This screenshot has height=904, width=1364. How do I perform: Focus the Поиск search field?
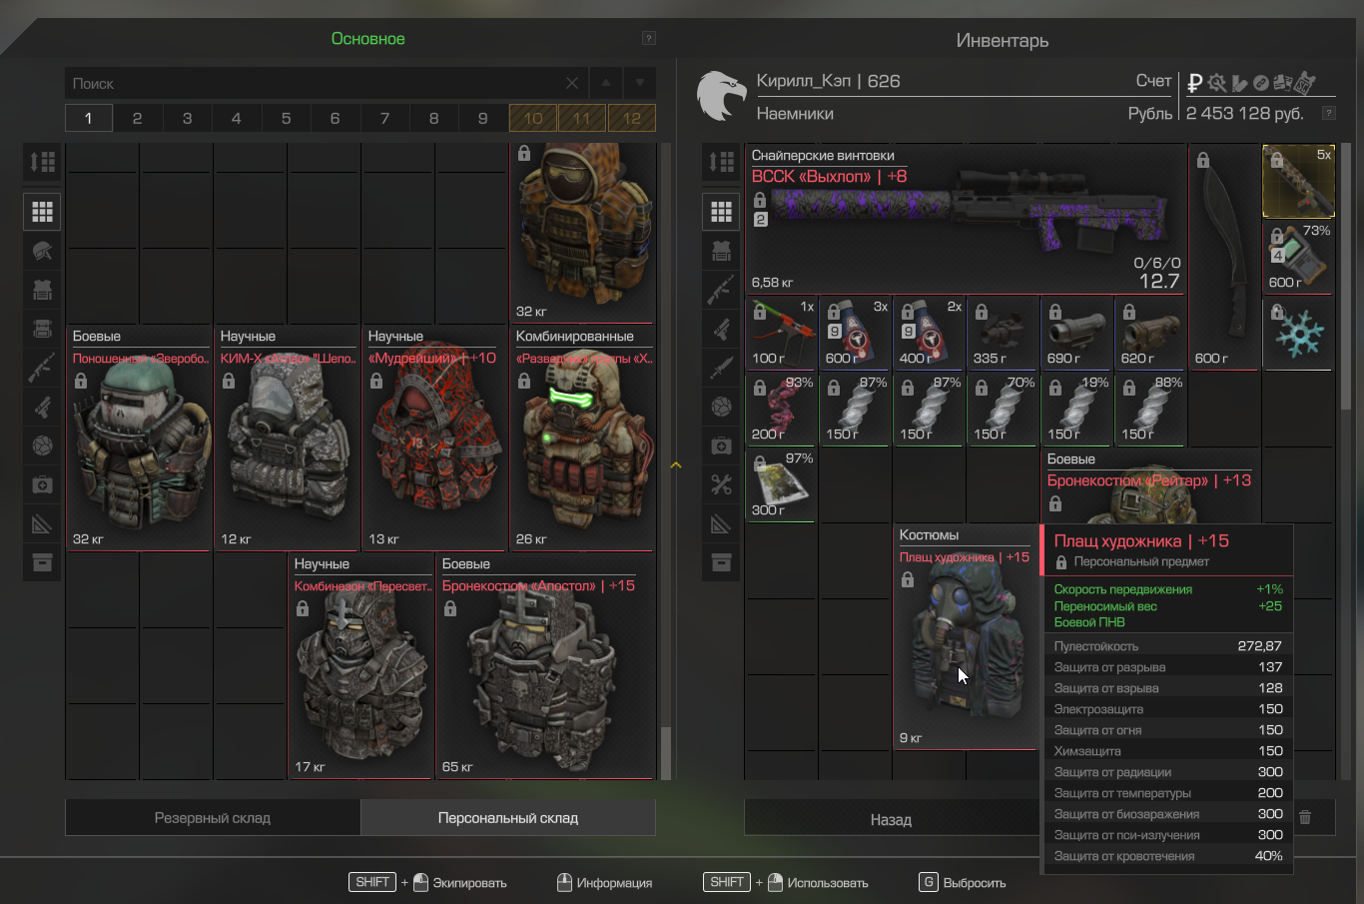pyautogui.click(x=313, y=84)
